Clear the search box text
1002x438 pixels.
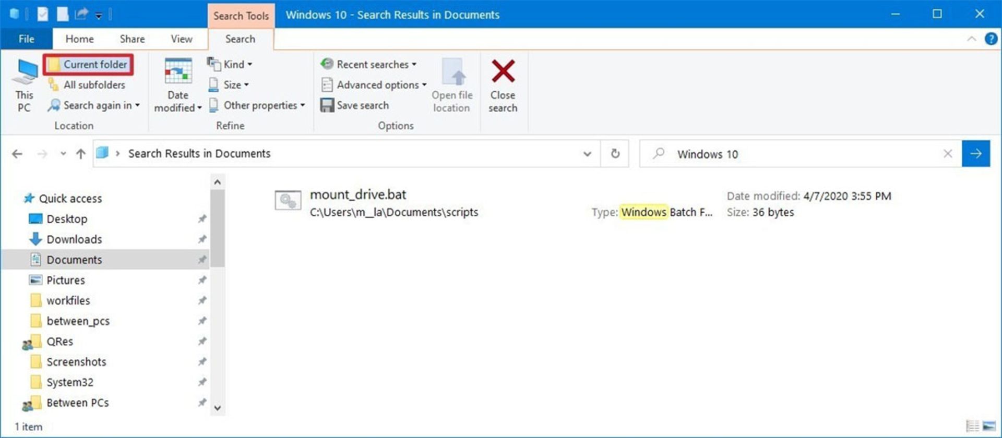(947, 154)
